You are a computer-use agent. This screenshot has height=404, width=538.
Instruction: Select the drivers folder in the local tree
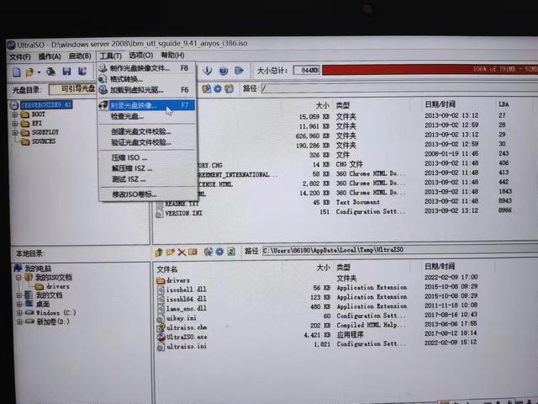click(x=58, y=286)
